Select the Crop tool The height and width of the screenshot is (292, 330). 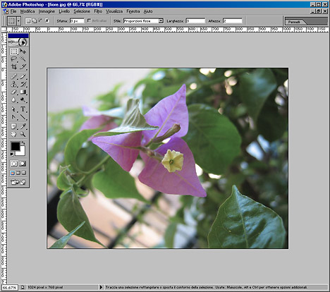pyautogui.click(x=14, y=66)
